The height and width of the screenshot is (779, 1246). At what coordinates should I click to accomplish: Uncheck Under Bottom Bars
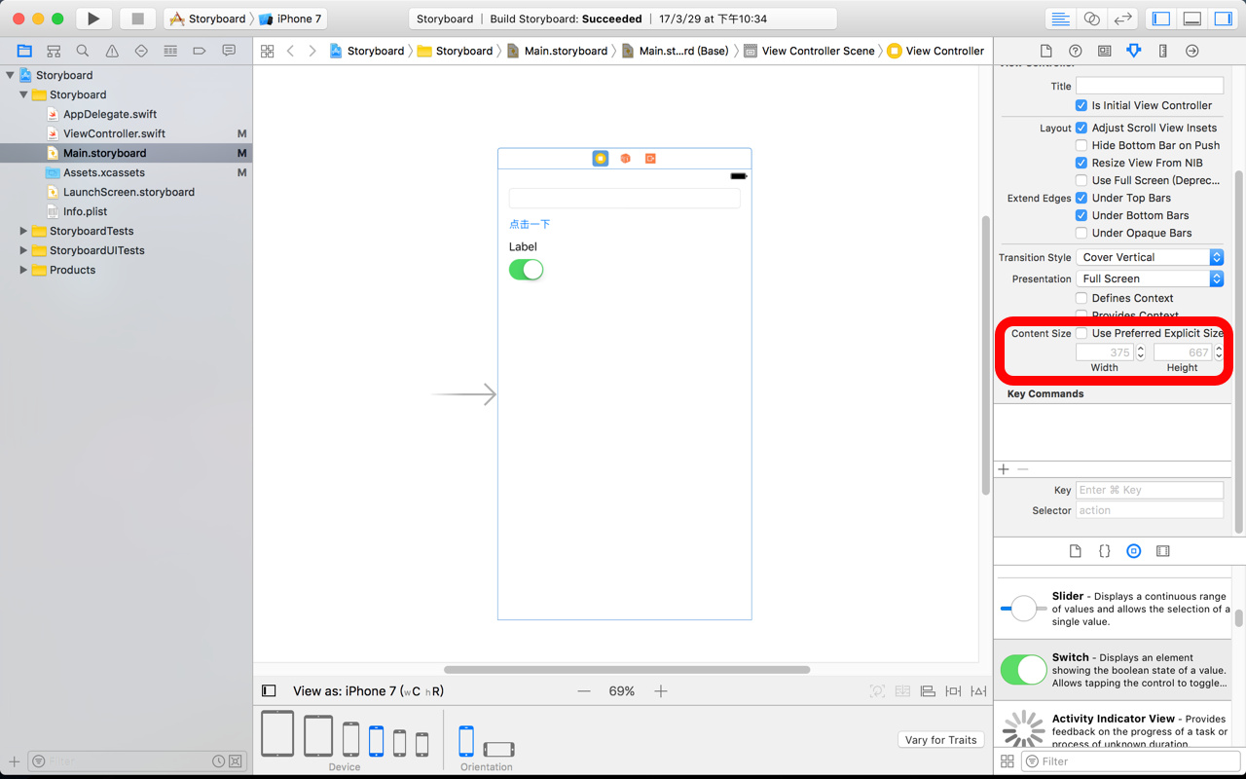click(1081, 215)
